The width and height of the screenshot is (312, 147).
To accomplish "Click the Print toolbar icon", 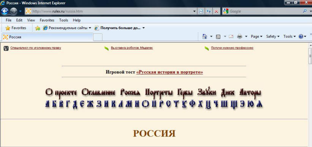I will (x=239, y=36).
